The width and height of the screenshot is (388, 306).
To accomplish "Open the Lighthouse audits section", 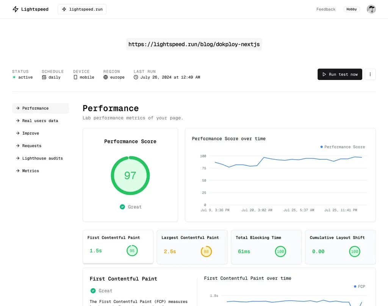I will 42,158.
